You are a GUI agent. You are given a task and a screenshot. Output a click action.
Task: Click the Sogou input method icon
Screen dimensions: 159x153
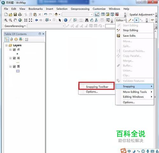[x=123, y=150]
